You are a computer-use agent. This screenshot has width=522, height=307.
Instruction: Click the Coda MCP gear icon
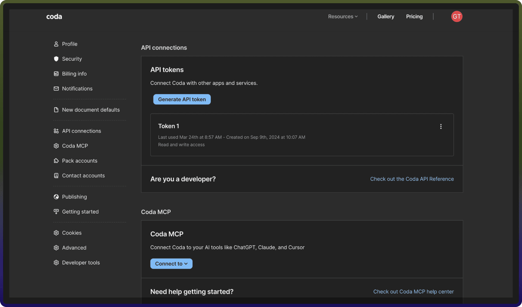pos(56,146)
